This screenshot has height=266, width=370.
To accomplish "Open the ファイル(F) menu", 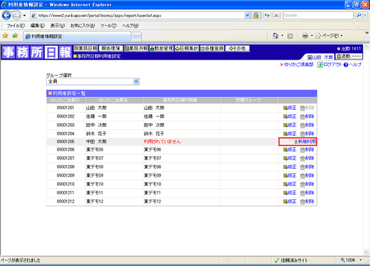I will [15, 25].
